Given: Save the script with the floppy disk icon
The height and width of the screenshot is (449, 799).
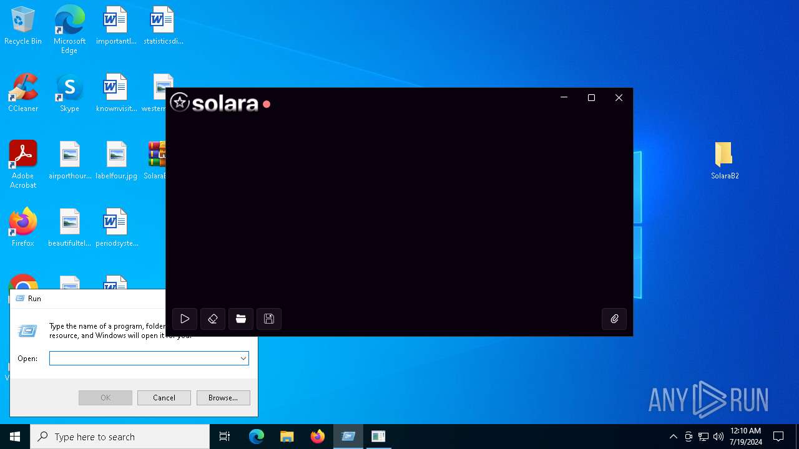Looking at the screenshot, I should (269, 319).
